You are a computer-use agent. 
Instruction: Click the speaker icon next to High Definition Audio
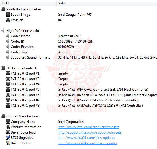coord(3,31)
